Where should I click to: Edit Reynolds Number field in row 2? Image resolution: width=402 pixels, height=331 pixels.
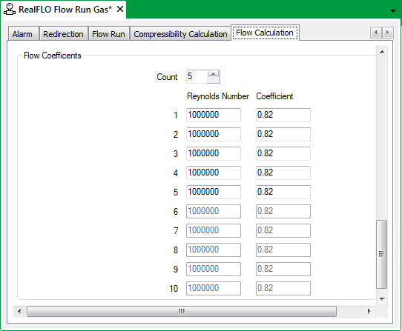tap(214, 134)
